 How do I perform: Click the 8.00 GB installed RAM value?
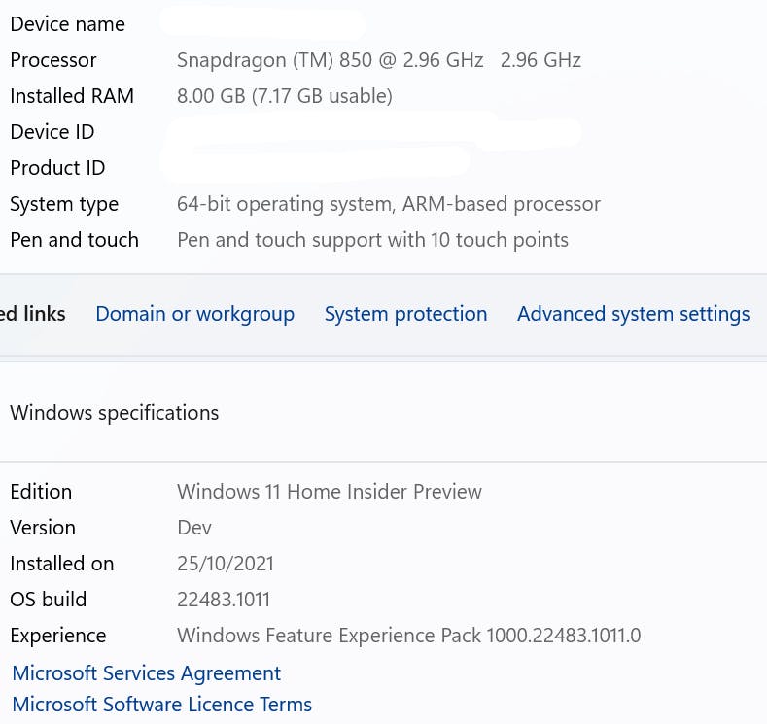click(285, 96)
